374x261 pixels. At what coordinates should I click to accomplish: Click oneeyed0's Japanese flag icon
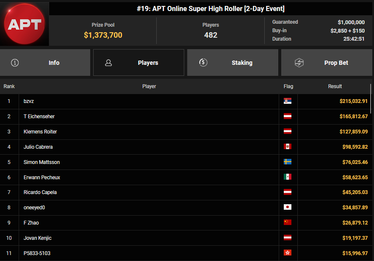pos(288,208)
